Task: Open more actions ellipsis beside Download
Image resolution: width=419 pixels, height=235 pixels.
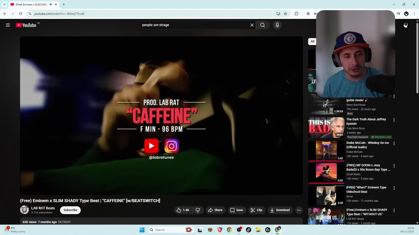Action: click(299, 210)
